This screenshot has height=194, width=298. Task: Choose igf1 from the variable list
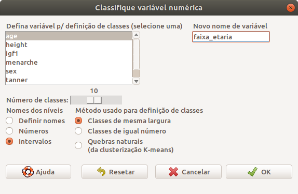coord(69,54)
